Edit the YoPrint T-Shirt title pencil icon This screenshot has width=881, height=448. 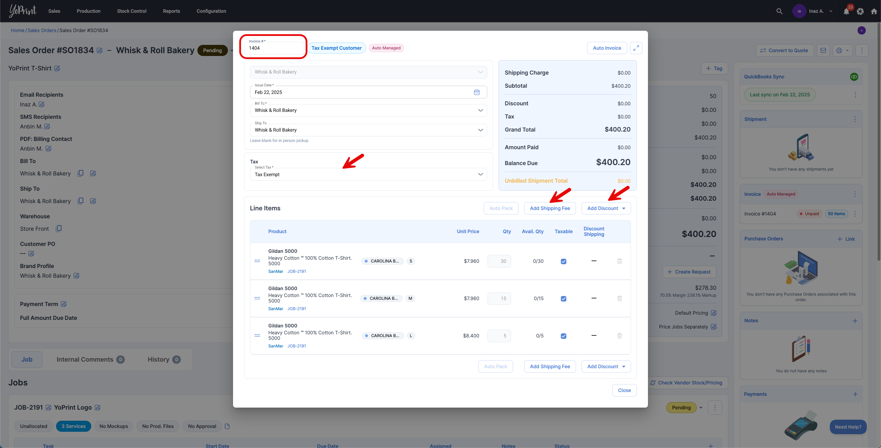[x=57, y=68]
